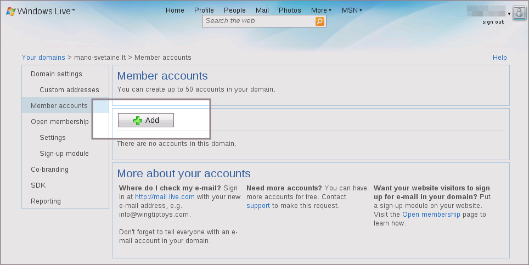Screen dimensions: 529x265
Task: Open the People menu item
Action: coord(235,10)
